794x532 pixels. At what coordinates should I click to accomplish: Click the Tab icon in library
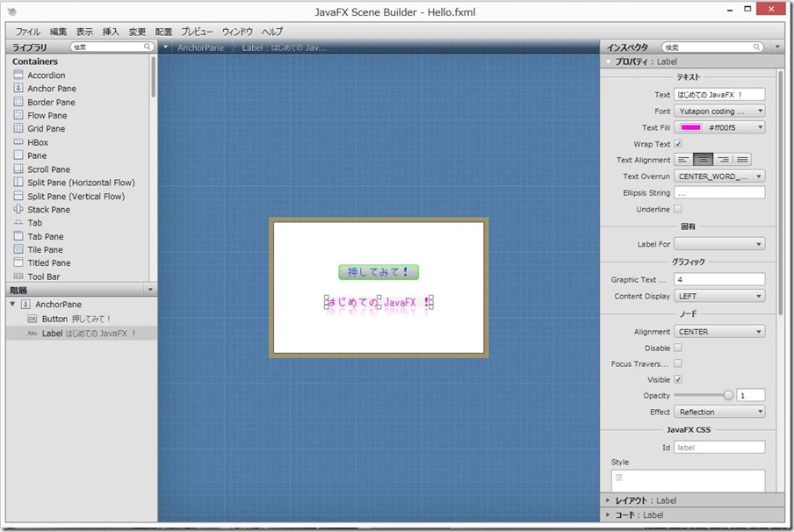pyautogui.click(x=18, y=223)
